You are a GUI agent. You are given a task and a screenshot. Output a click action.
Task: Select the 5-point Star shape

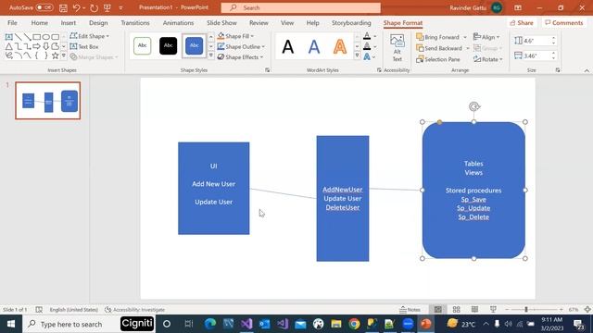tap(56, 55)
